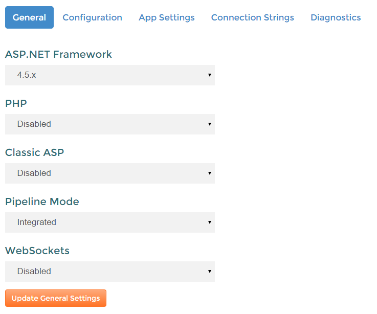
Task: Click the arrow icon on the WebSockets select
Action: click(x=210, y=272)
